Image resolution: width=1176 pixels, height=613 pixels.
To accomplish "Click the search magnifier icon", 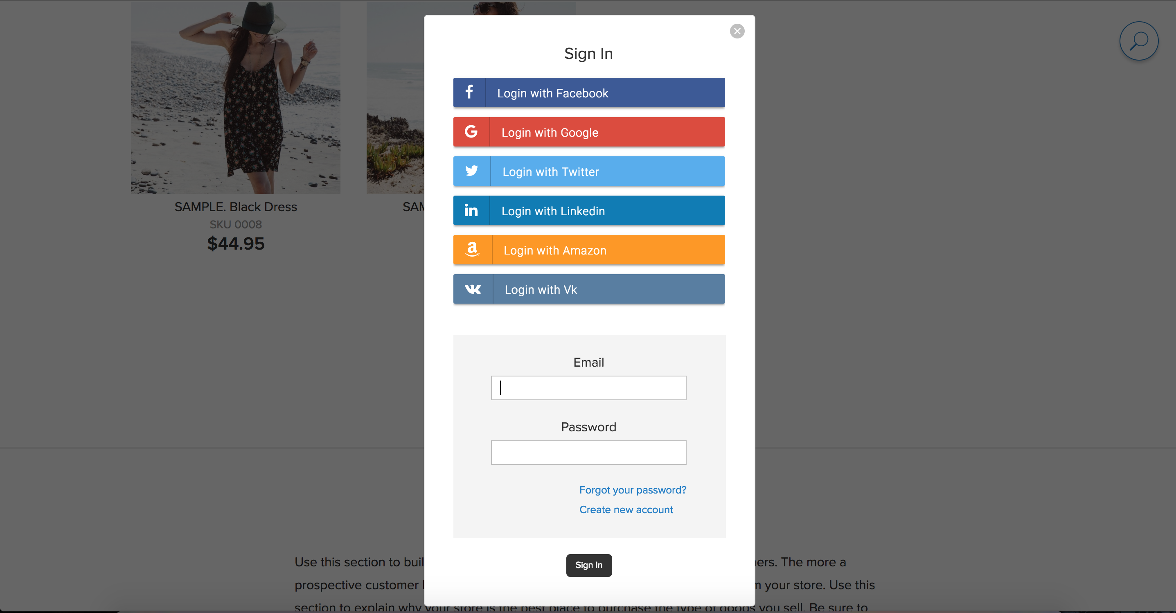I will pyautogui.click(x=1138, y=42).
